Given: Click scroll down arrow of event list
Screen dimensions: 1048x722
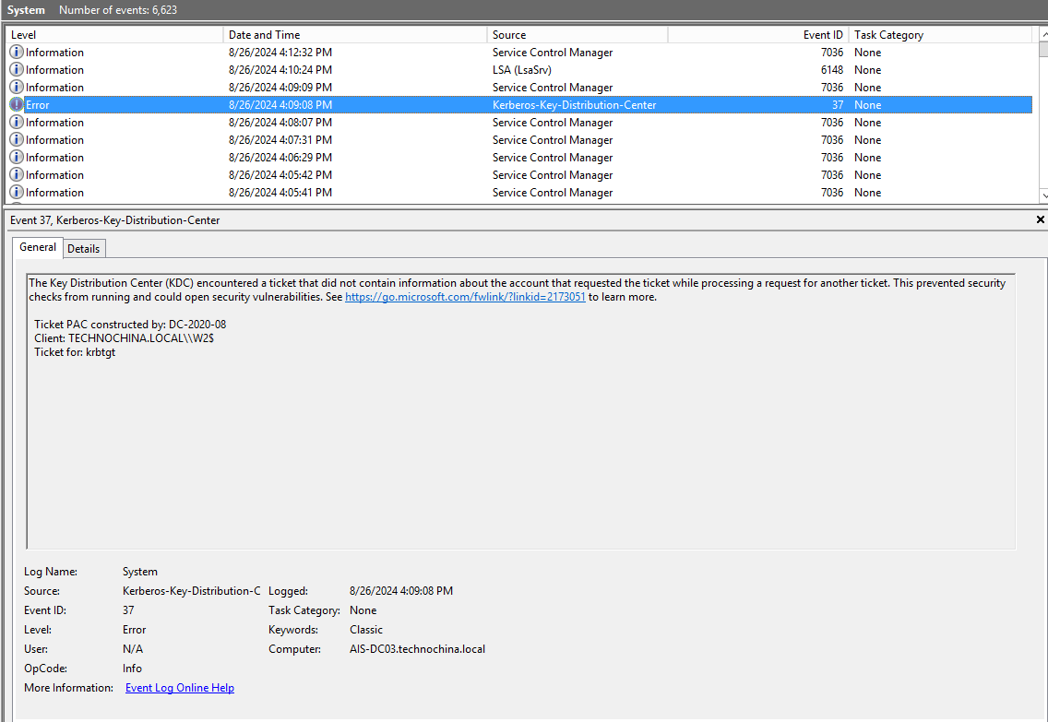Looking at the screenshot, I should tap(1043, 195).
